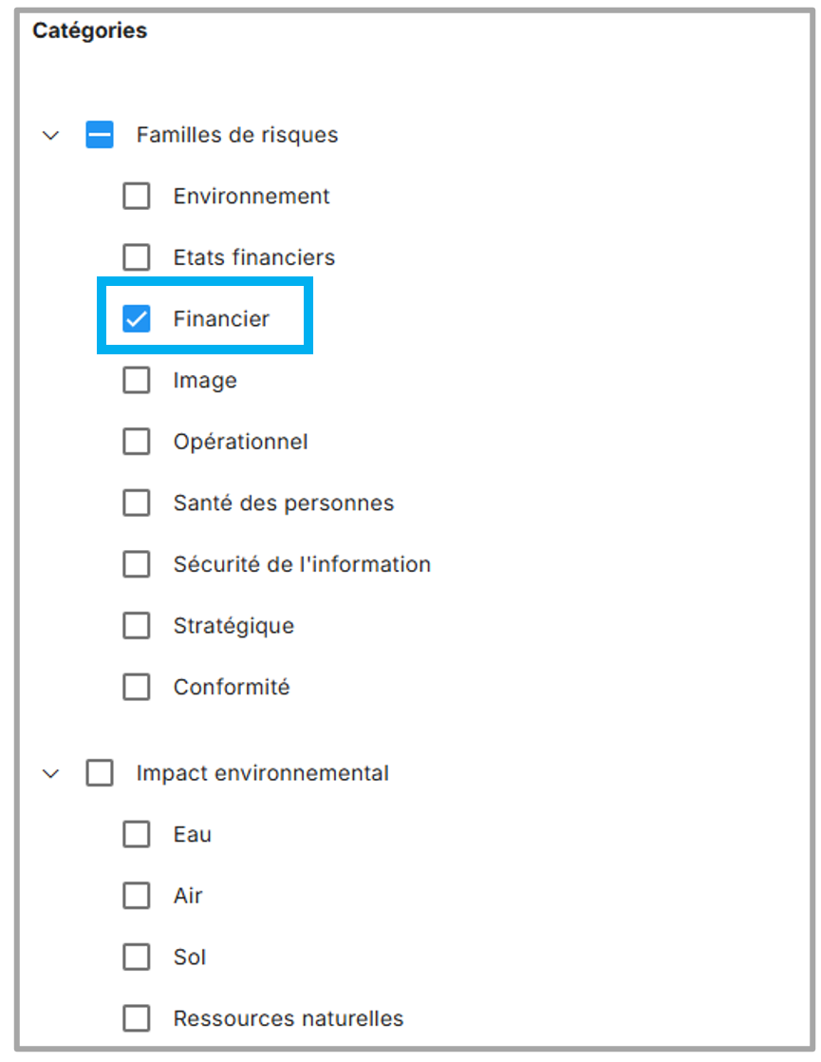Select the Opérationnel checkbox
This screenshot has width=821, height=1062.
tap(137, 442)
